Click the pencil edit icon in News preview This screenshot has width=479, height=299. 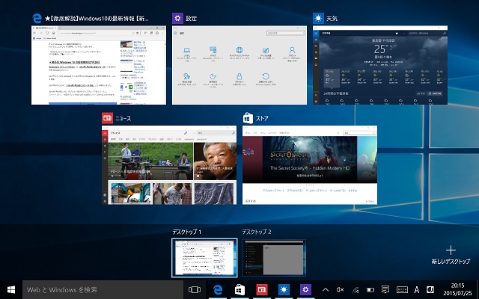click(x=186, y=133)
